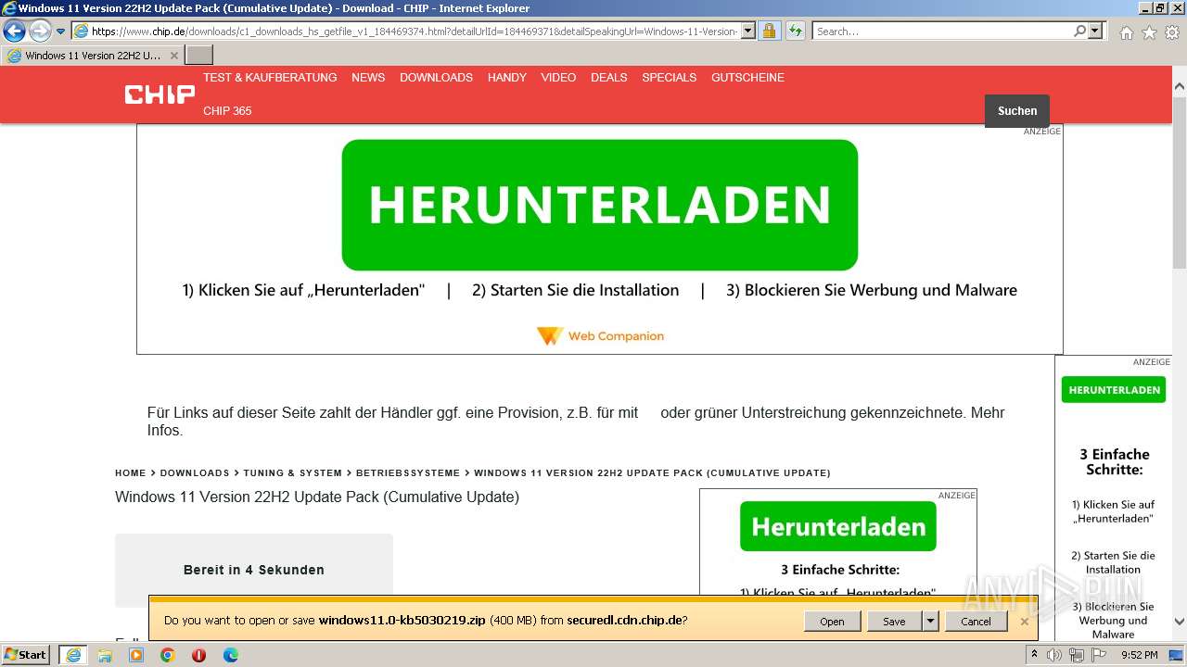1187x667 pixels.
Task: Open the recent pages dropdown arrow
Action: [x=61, y=31]
